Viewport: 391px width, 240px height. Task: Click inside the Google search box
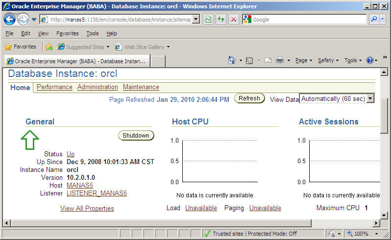point(309,20)
